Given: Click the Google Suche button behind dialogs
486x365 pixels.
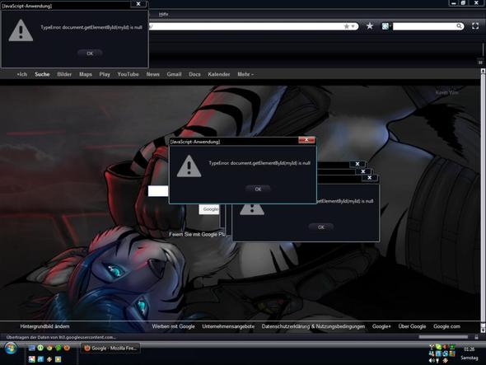Looking at the screenshot, I should 209,209.
